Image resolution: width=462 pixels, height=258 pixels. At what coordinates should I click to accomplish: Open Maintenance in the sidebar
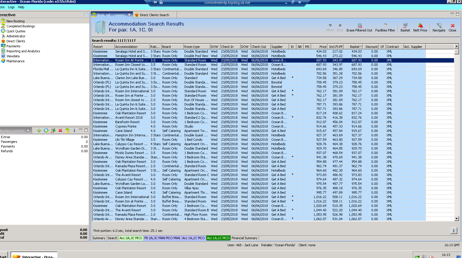tap(16, 61)
